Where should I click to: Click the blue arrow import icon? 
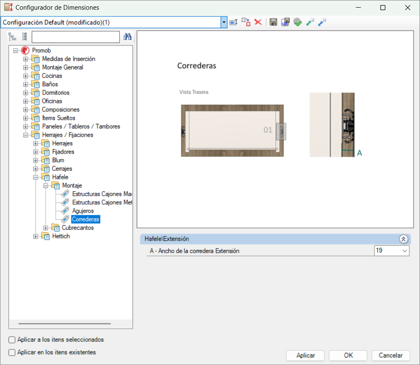(x=322, y=22)
